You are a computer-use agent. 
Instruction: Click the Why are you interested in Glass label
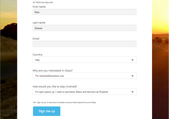click(x=53, y=71)
